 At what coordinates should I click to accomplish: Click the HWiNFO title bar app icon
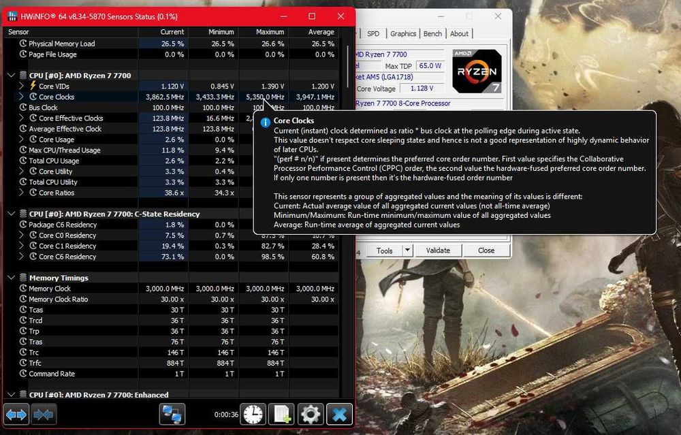click(12, 16)
